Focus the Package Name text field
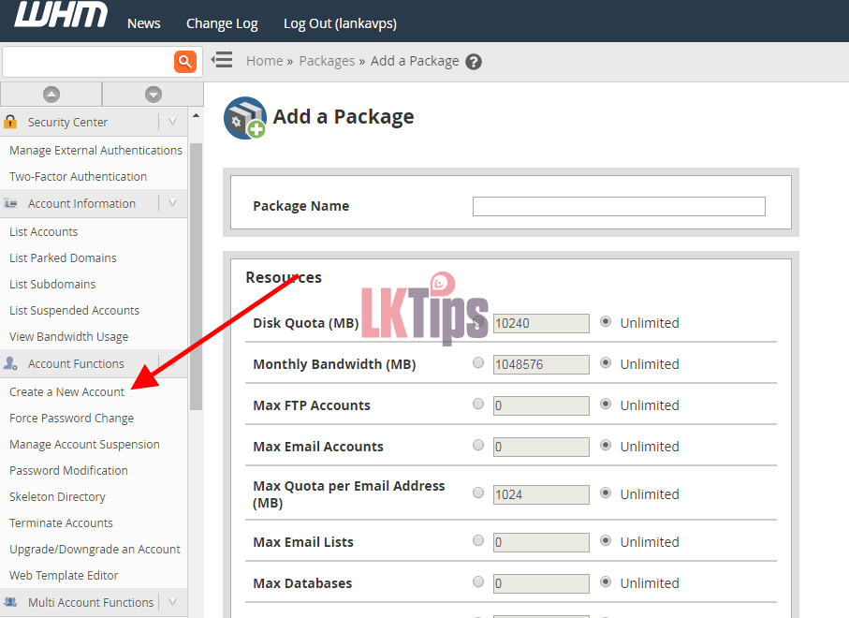 tap(619, 207)
